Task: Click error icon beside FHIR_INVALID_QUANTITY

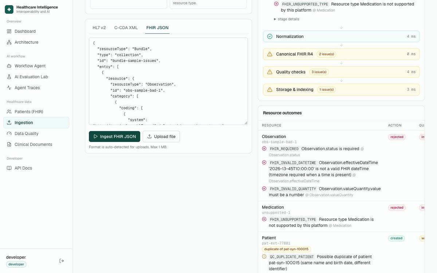Action: point(264,189)
